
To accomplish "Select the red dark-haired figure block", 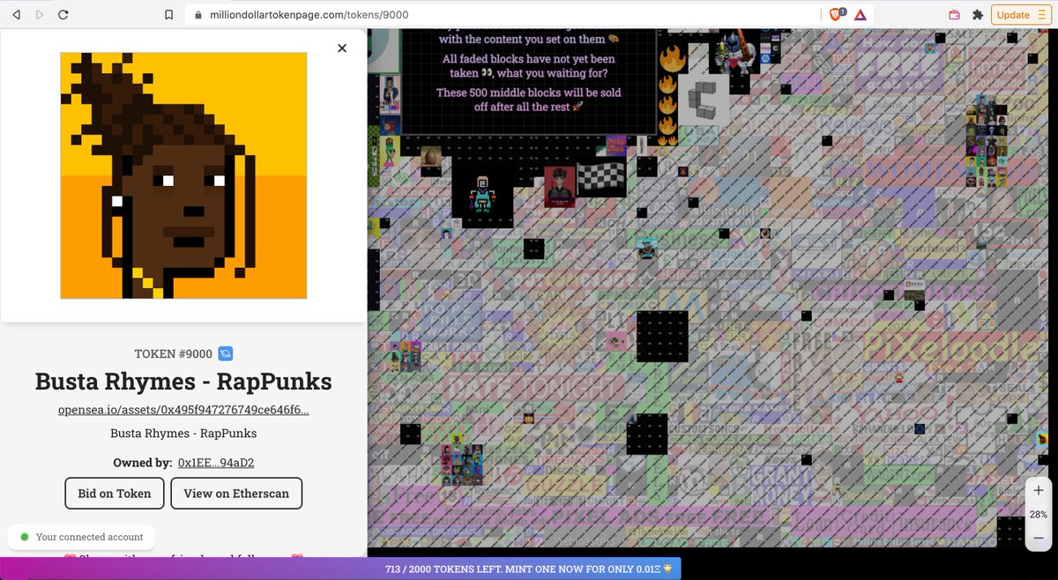I will [559, 187].
